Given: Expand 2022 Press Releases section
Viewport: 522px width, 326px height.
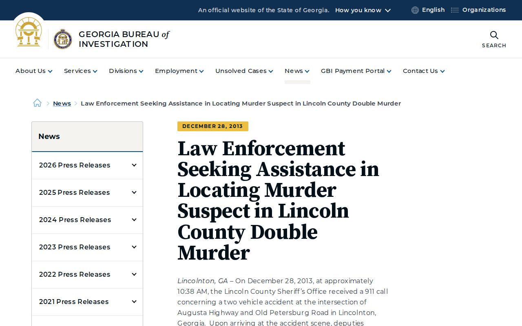Looking at the screenshot, I should 87,275.
